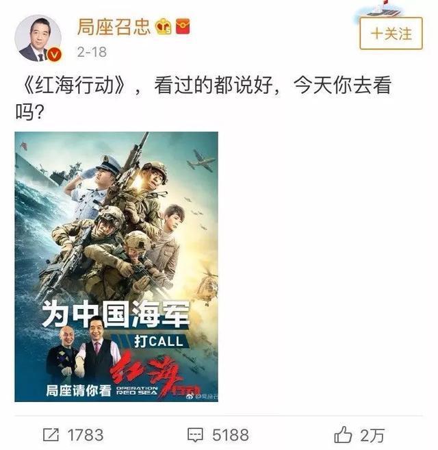The width and height of the screenshot is (438, 450).
Task: Open comments via speech bubble icon
Action: point(195,435)
